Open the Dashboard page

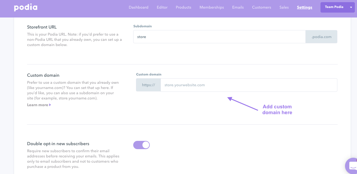coord(138,7)
